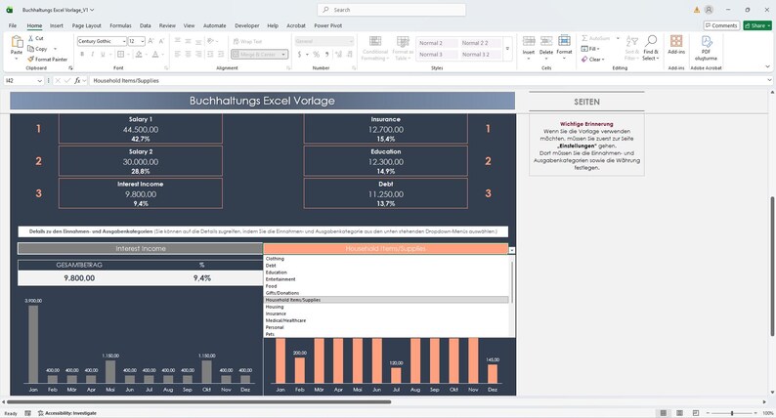The image size is (776, 418).
Task: Click the Orientation text angle icon
Action: (x=210, y=41)
